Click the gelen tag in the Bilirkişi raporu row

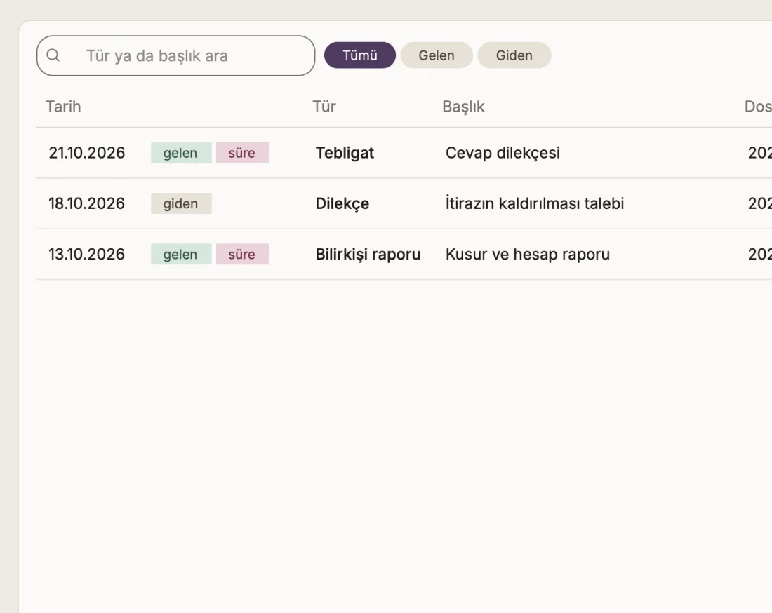(x=181, y=254)
